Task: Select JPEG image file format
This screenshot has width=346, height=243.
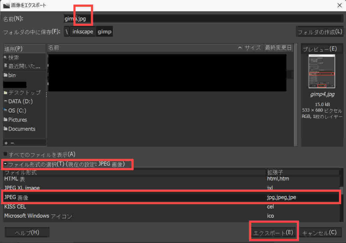Action: tap(135, 197)
